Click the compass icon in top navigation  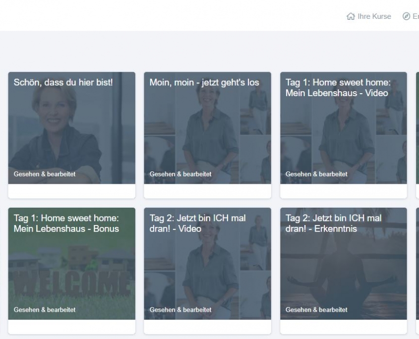click(x=407, y=16)
